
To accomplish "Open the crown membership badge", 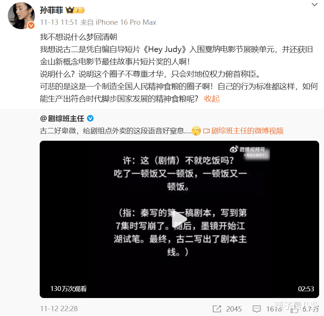I will [x=75, y=10].
